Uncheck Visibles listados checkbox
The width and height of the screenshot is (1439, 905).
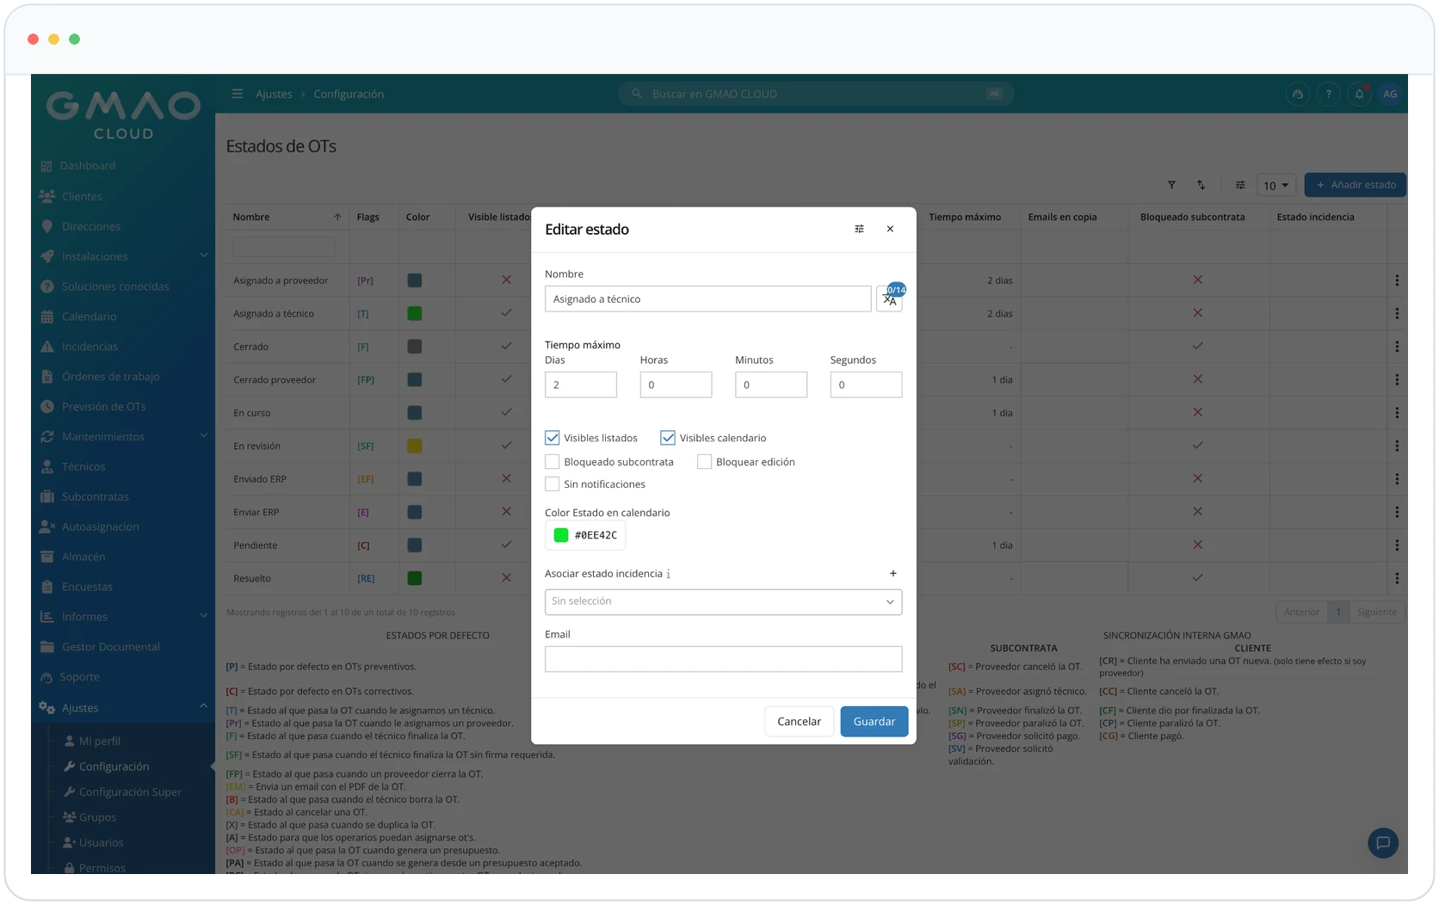click(x=553, y=438)
